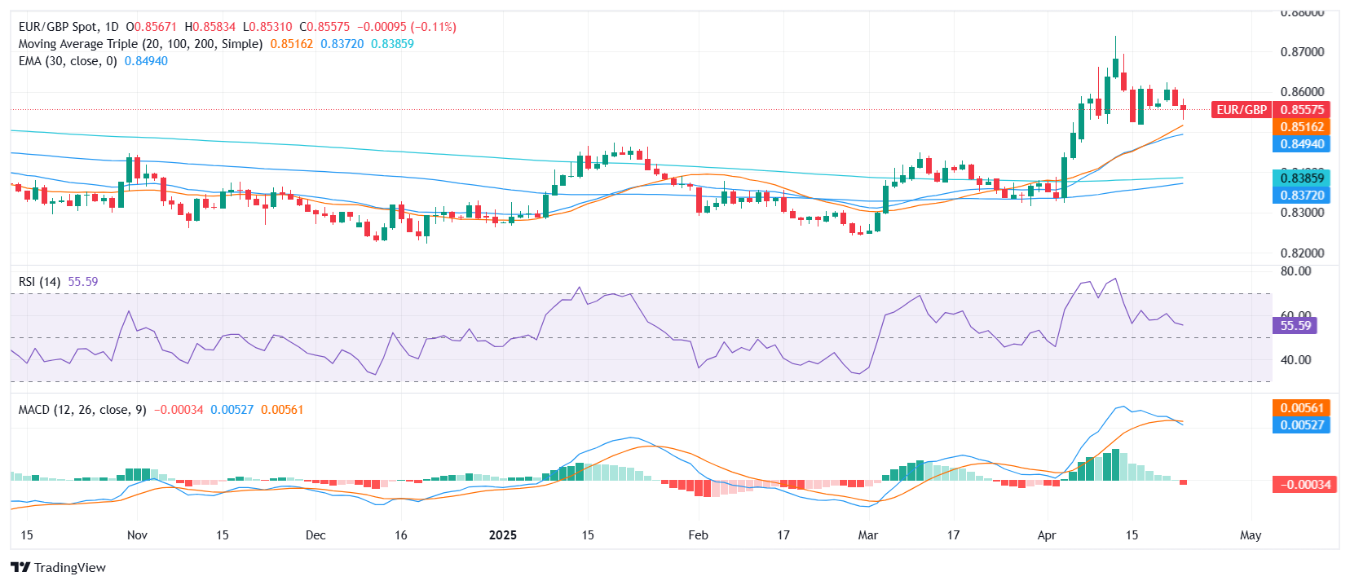Image resolution: width=1350 pixels, height=585 pixels.
Task: Click the TradingView logo icon
Action: (x=20, y=567)
